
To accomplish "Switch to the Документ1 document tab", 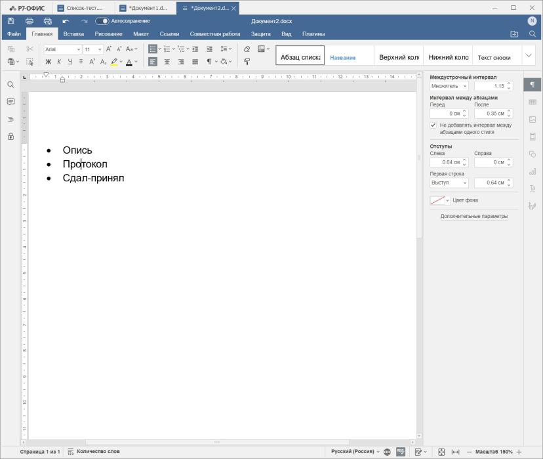I will point(145,8).
